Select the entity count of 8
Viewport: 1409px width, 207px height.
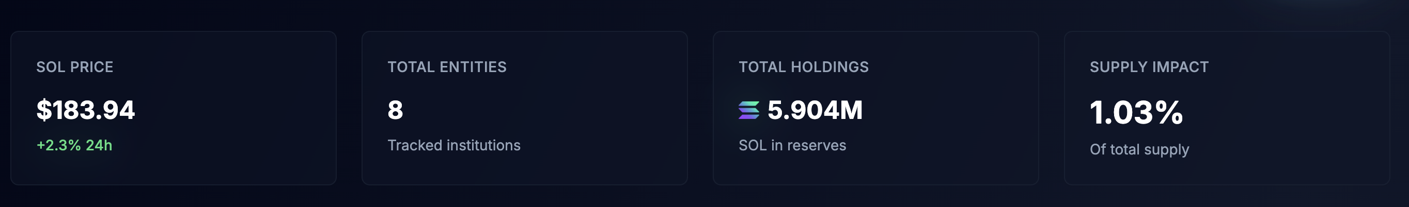(395, 110)
